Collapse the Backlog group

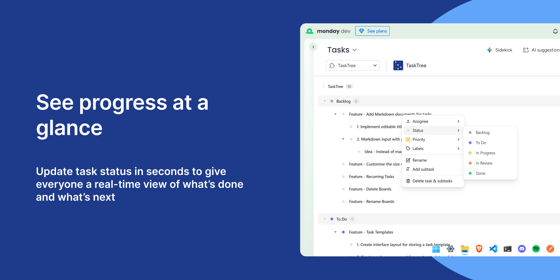(325, 101)
